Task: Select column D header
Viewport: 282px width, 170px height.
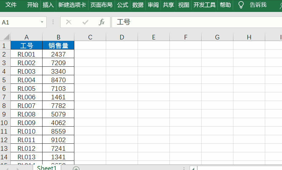Action: pos(122,37)
